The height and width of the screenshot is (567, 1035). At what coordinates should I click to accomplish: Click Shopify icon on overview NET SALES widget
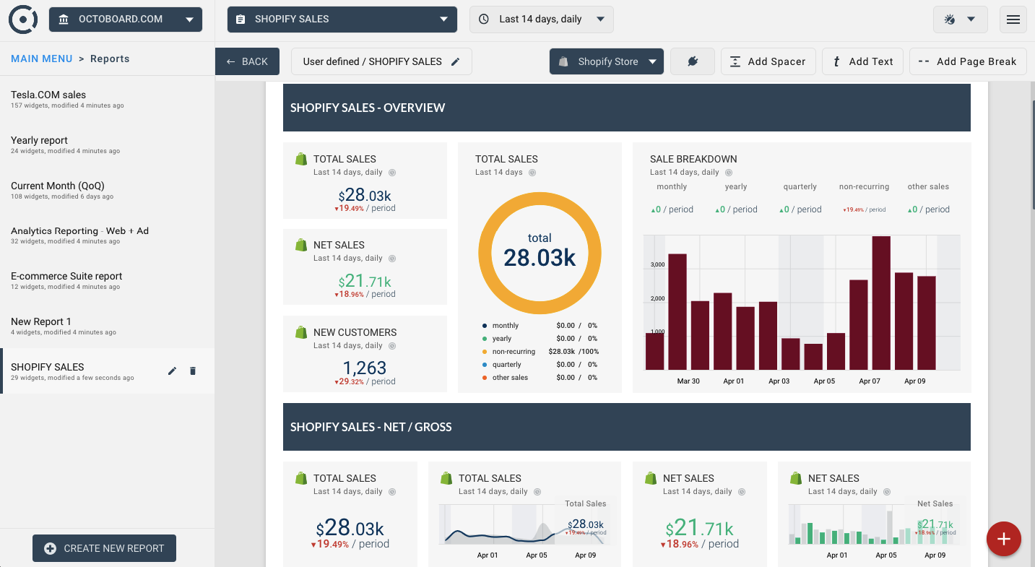[x=301, y=245]
